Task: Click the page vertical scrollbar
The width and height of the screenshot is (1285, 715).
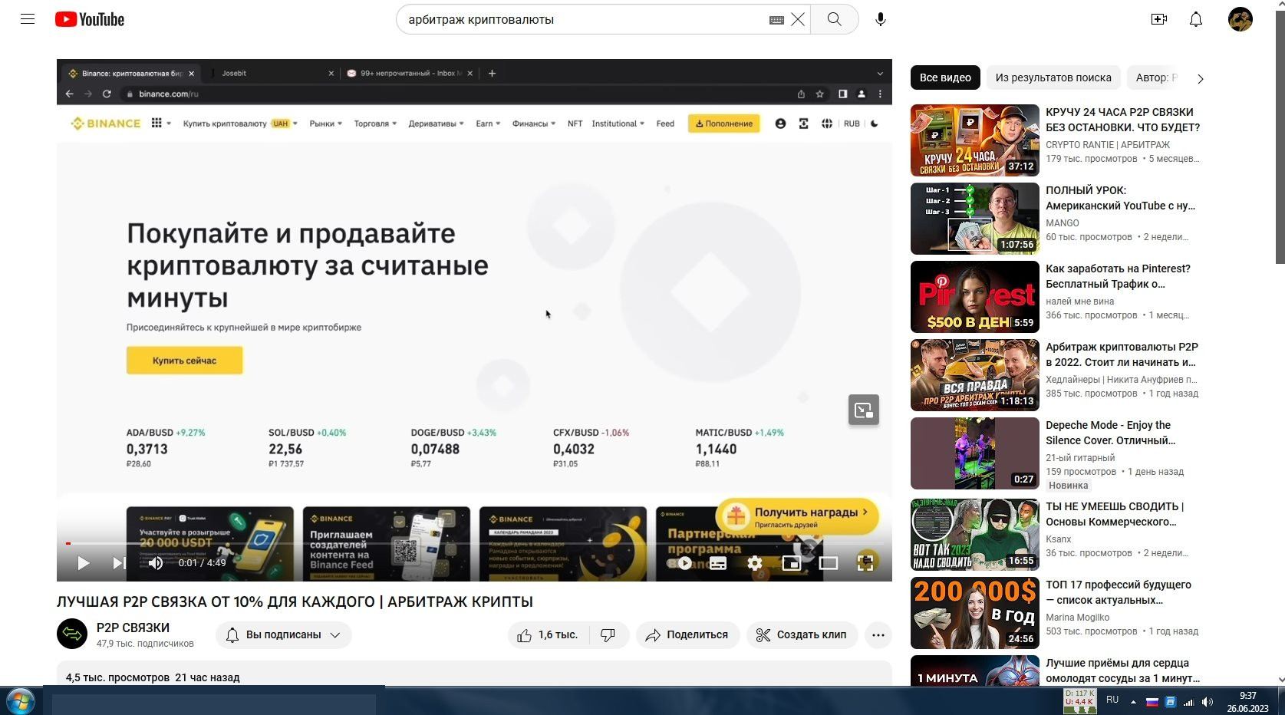Action: pos(1280,138)
